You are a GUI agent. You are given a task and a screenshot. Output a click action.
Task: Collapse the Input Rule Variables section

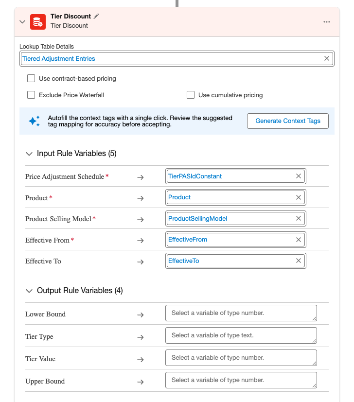(29, 154)
